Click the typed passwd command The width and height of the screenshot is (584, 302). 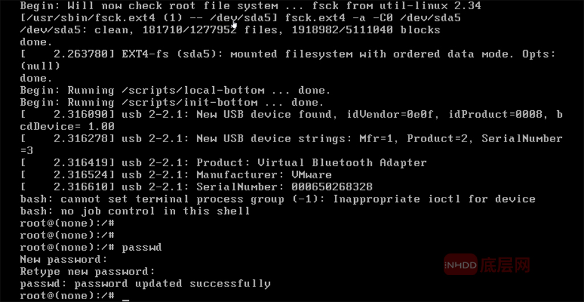141,247
